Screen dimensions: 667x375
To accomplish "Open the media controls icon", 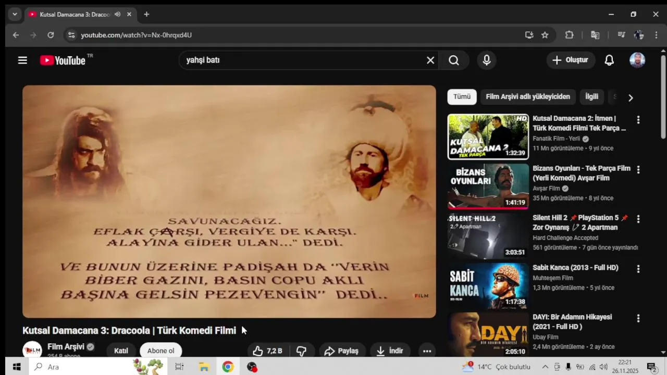I will click(621, 35).
